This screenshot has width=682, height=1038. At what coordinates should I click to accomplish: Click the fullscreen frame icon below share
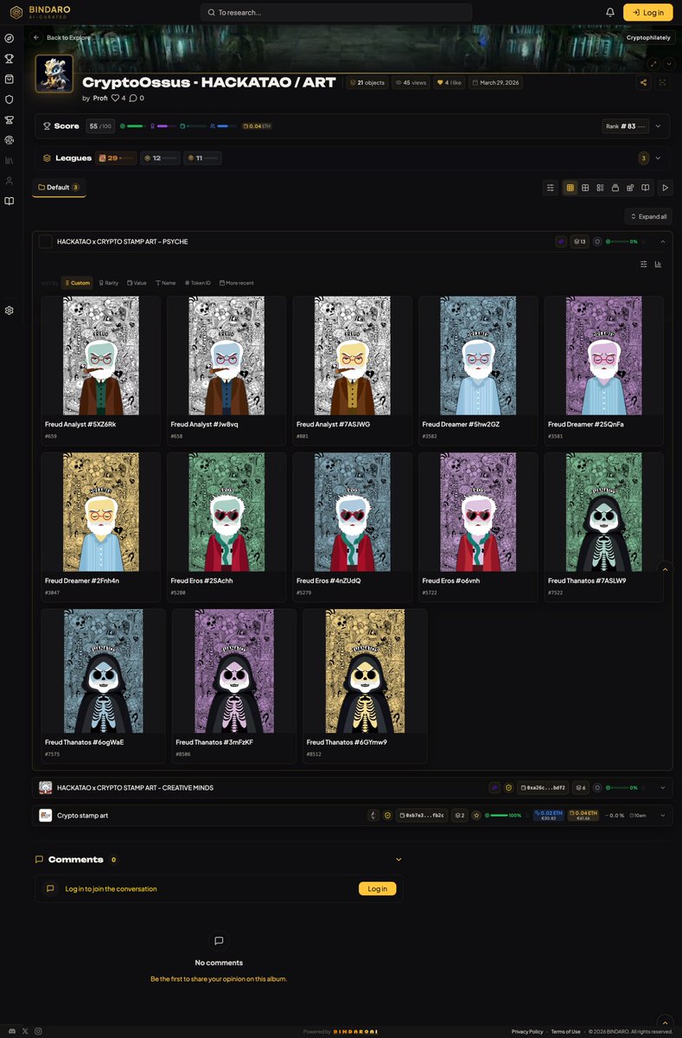[x=663, y=82]
